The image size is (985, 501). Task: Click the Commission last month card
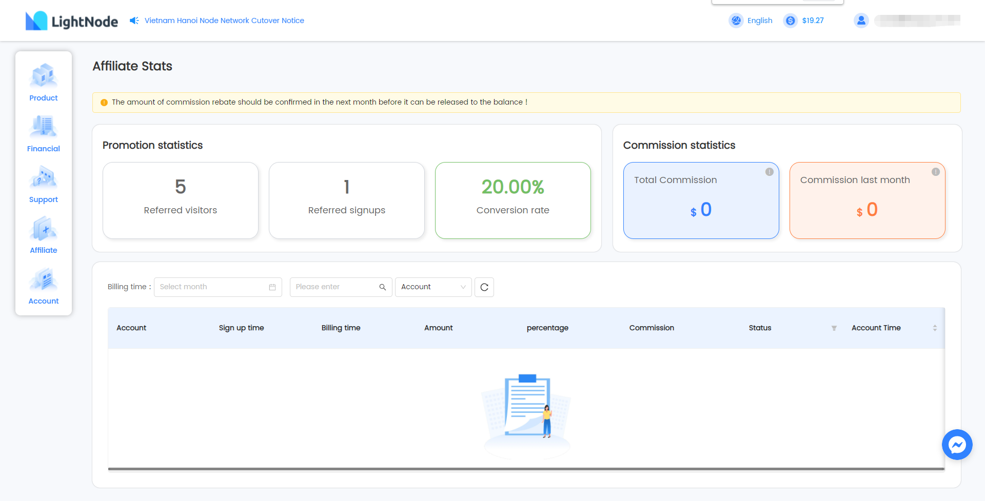(868, 201)
